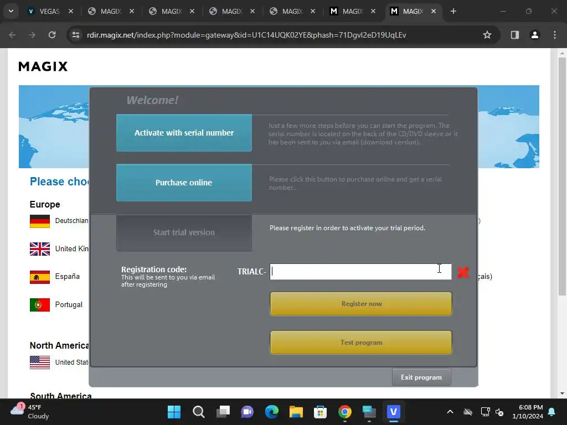Select the Deutschland flag icon
The image size is (567, 425).
pos(40,221)
